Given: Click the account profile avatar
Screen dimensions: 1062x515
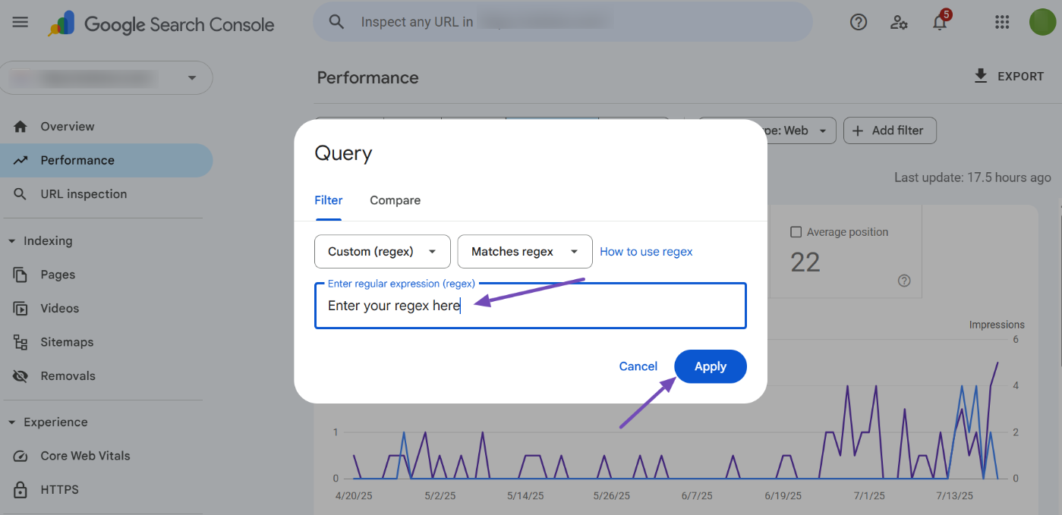Looking at the screenshot, I should [x=1042, y=22].
